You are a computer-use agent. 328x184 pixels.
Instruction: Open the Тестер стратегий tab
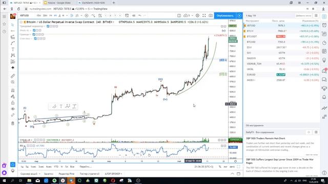tap(89, 174)
